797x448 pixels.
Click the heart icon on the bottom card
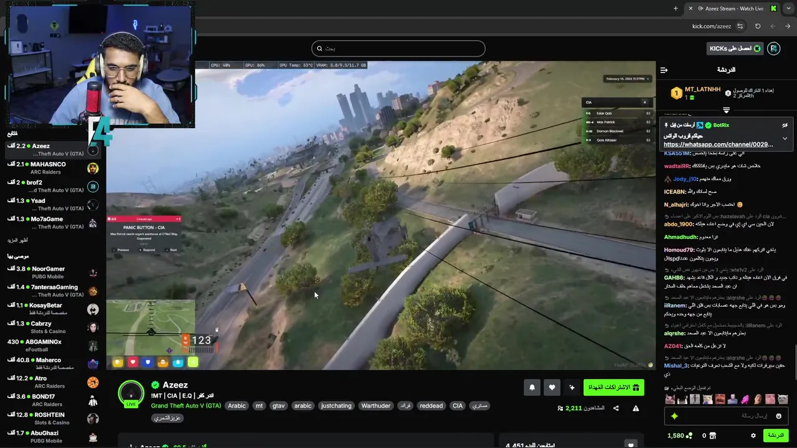tap(631, 444)
